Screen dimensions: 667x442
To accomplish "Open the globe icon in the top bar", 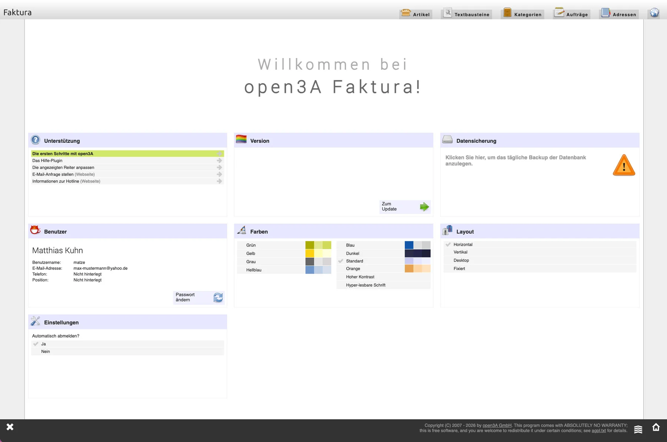I will [654, 13].
